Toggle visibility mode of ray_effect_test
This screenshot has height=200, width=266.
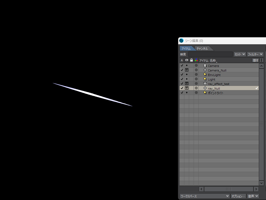coord(187,84)
